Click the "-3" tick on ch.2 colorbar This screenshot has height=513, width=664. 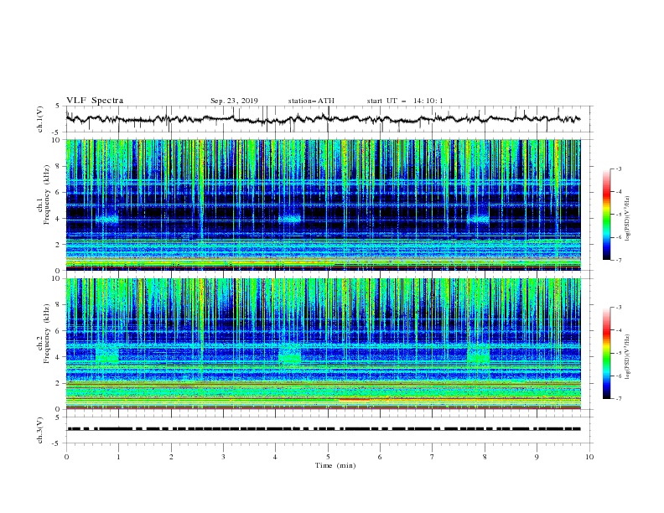point(619,308)
